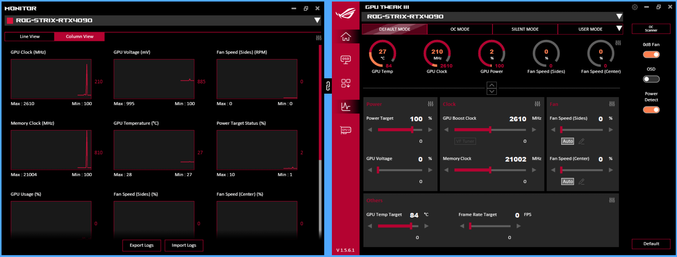Viewport: 677px width, 257px height.
Task: Increase Fan Speed (Sides) with right arrow
Action: [611, 130]
